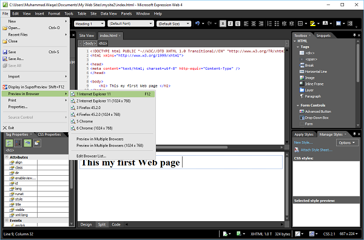
Task: Open the Undo history dropdown arrow
Action: [x=203, y=24]
